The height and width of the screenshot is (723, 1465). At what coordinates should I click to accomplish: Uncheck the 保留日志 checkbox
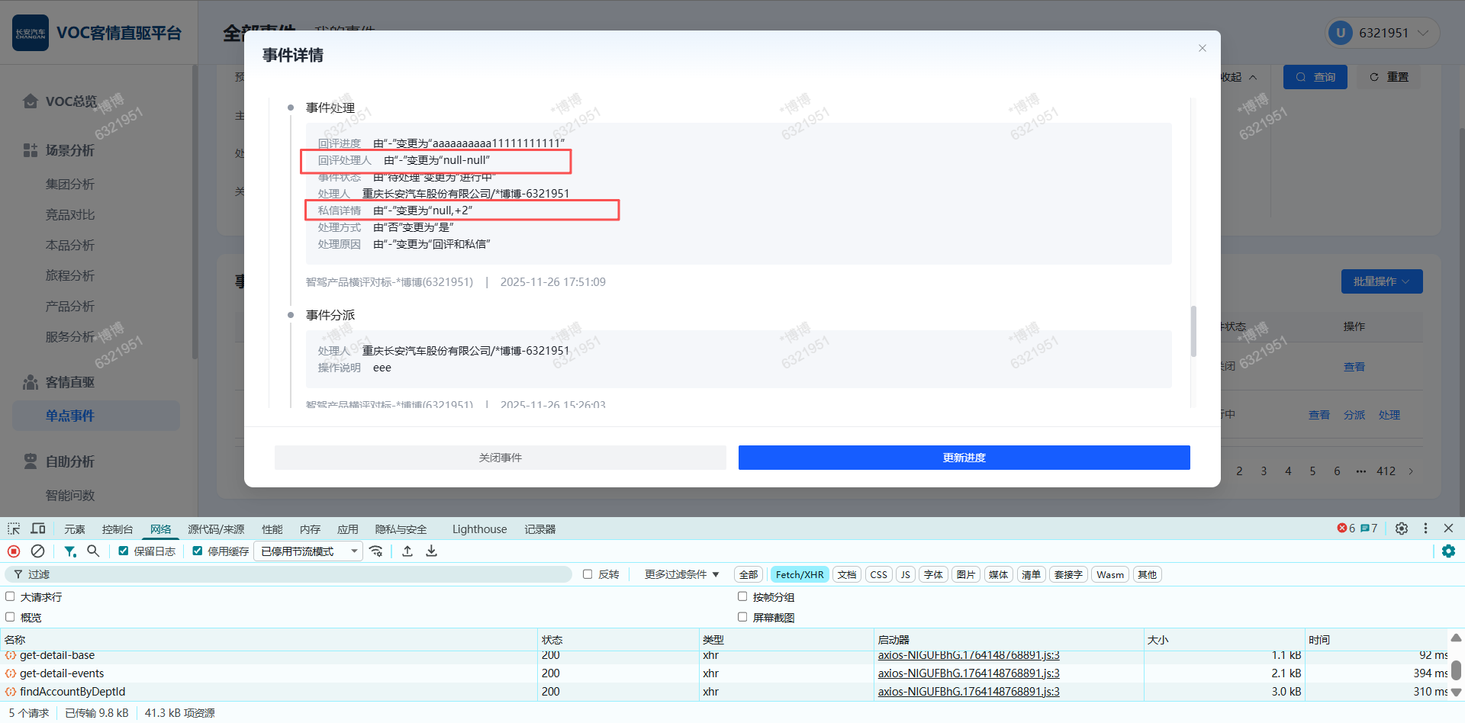(124, 551)
